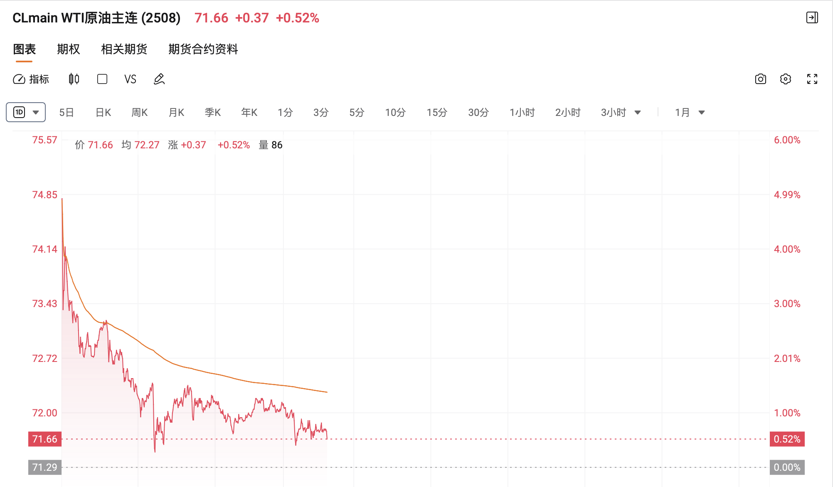Screen dimensions: 833x487
Task: Switch to the 期权 tab
Action: click(68, 49)
